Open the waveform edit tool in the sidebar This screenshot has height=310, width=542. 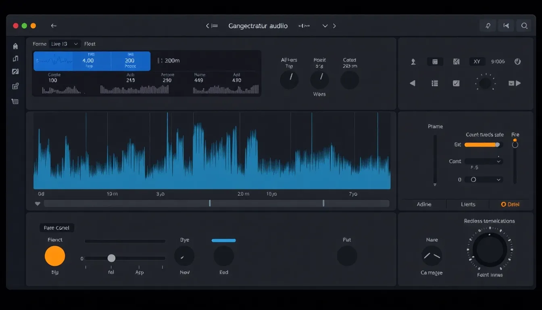[15, 59]
